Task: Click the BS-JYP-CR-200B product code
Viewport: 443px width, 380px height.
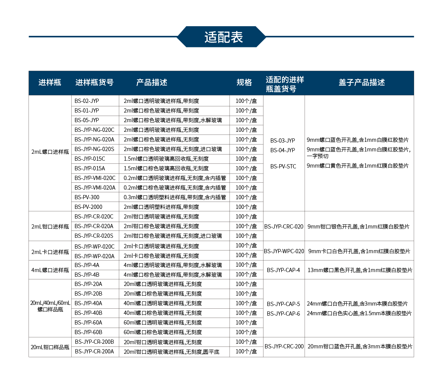Action: [x=94, y=342]
